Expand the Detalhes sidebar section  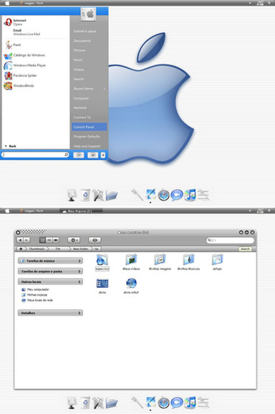coord(50,313)
